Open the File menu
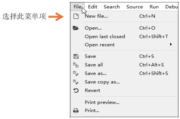Screen dimensions: 180x119 [77, 7]
